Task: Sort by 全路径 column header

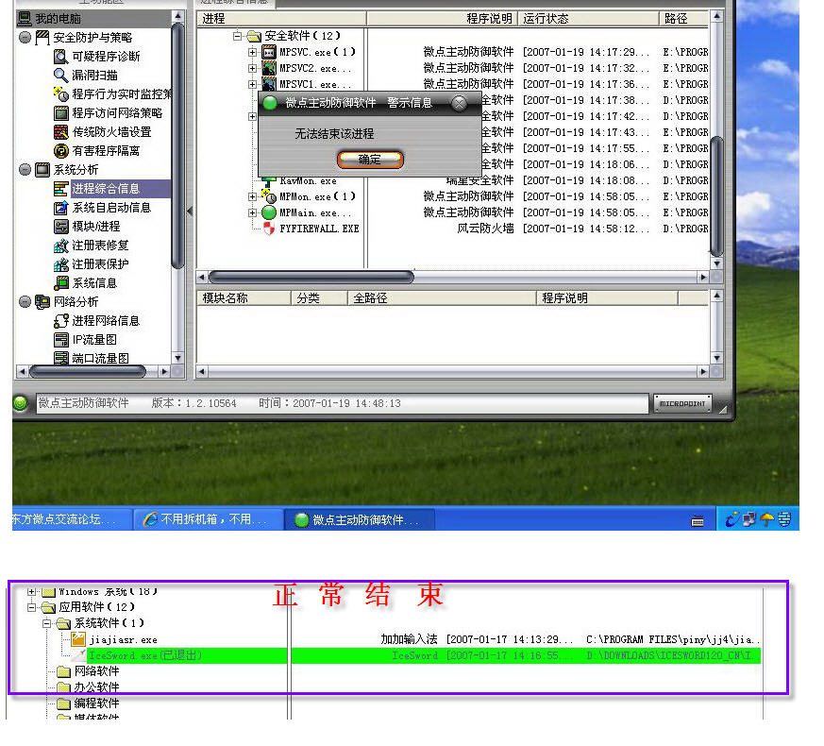Action: (x=442, y=298)
